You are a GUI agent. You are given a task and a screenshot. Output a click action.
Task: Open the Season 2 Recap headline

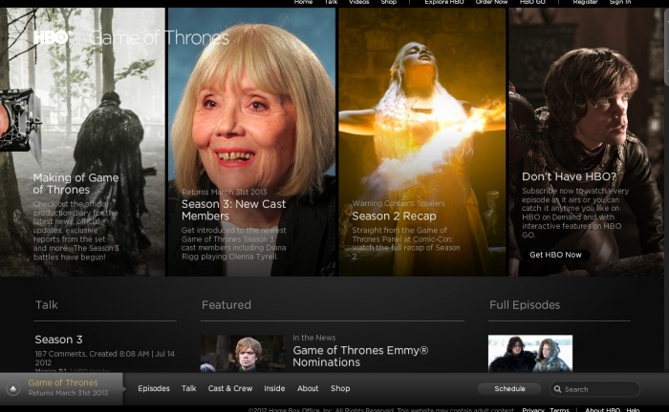pyautogui.click(x=394, y=216)
